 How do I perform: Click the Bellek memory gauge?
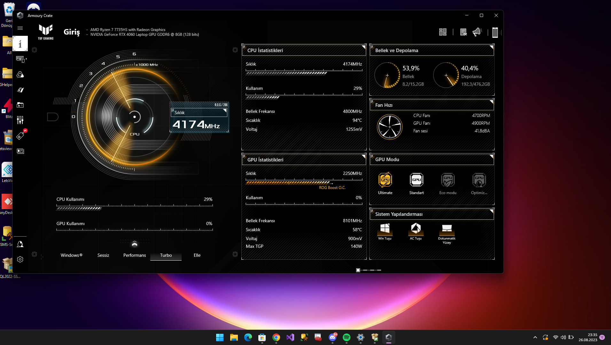(387, 75)
